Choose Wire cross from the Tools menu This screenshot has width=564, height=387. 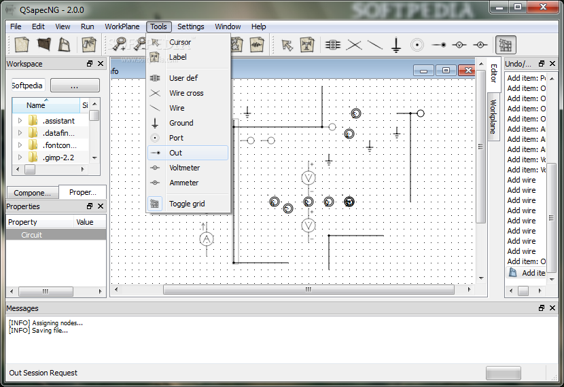click(188, 93)
